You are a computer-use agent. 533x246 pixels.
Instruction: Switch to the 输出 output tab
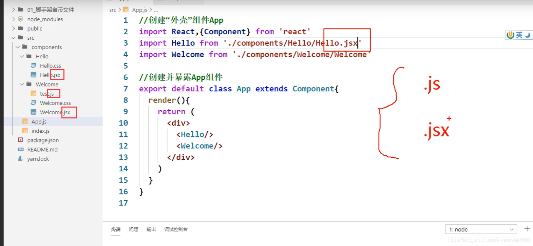(x=151, y=229)
